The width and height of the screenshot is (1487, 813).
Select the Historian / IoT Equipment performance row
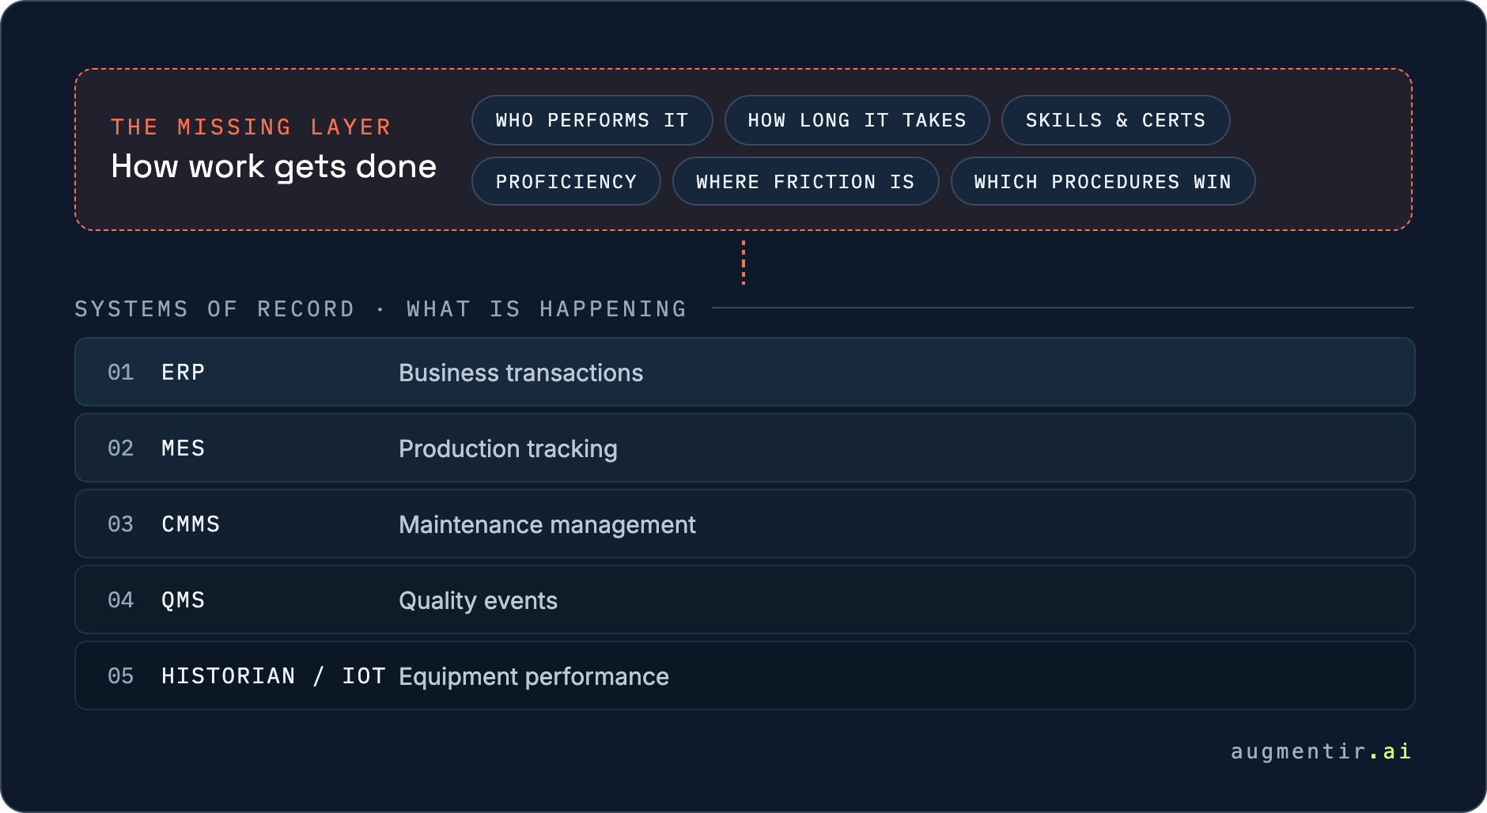(744, 675)
